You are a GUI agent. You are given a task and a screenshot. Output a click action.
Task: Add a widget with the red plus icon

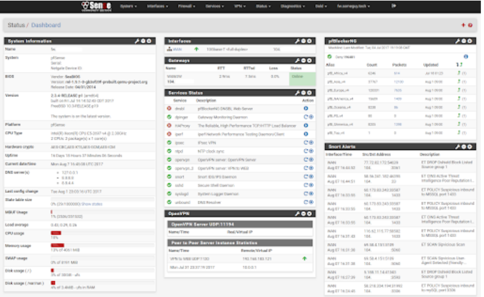coord(463,25)
